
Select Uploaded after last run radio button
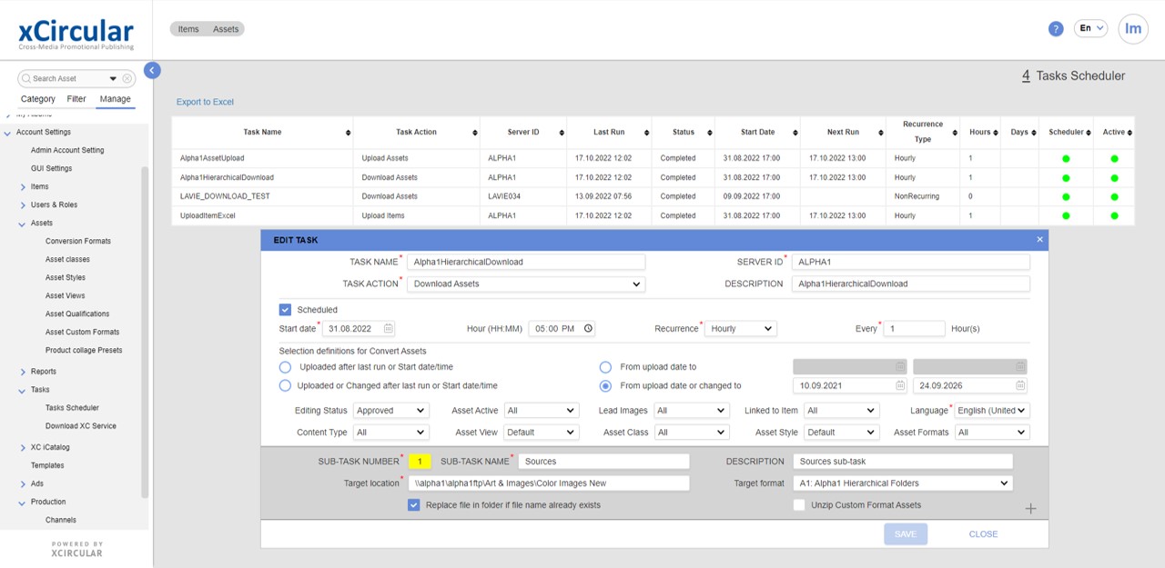point(285,367)
